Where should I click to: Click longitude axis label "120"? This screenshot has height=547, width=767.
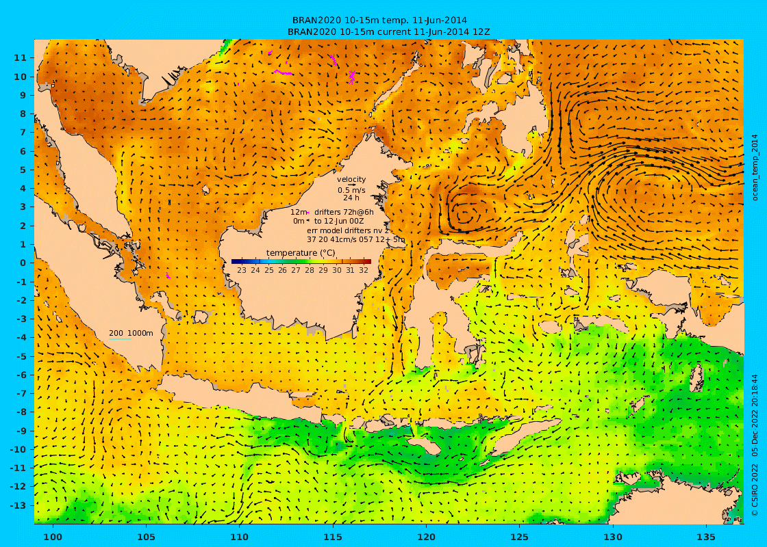[426, 537]
